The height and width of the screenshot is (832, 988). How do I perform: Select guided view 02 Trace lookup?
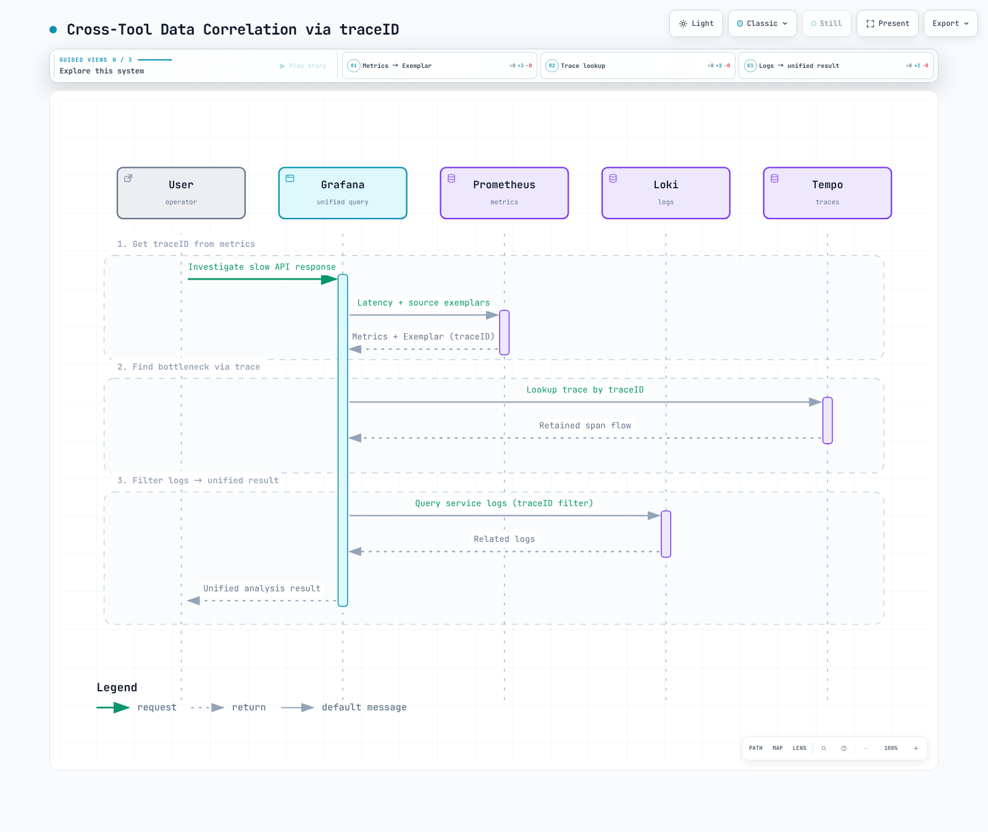coord(638,65)
